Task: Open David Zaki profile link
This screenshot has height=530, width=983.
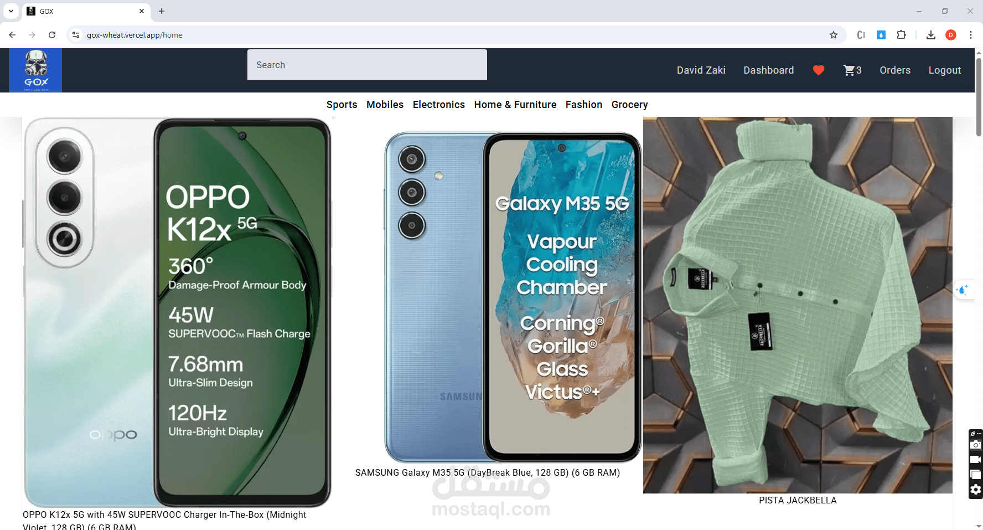Action: click(x=701, y=70)
